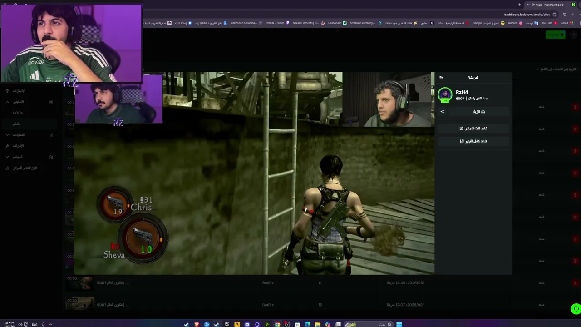This screenshot has width=581, height=327.
Task: Select the 12:48 clip creation date text
Action: click(x=405, y=283)
